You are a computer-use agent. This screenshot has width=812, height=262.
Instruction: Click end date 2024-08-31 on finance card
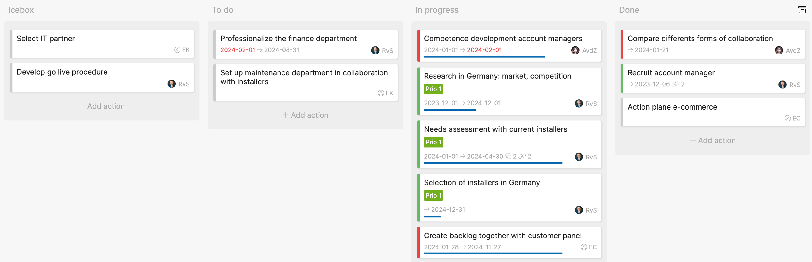tap(281, 50)
